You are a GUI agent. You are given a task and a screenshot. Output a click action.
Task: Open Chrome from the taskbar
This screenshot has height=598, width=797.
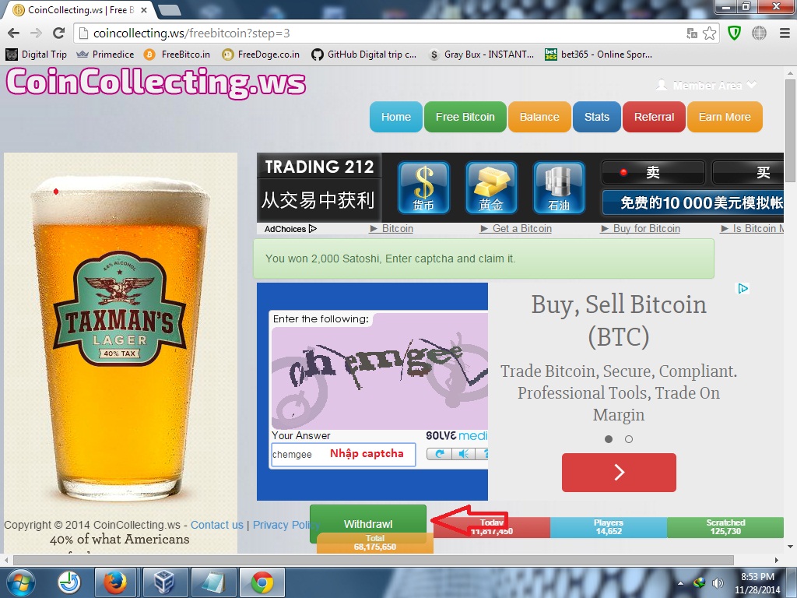tap(262, 582)
